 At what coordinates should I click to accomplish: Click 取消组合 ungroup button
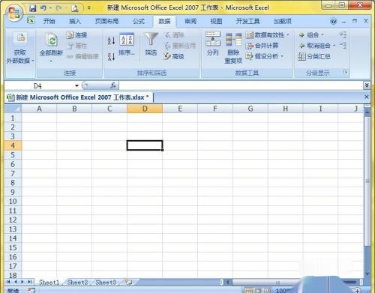tap(315, 46)
